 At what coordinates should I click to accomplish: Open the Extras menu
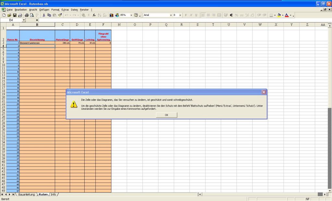[x=65, y=10]
